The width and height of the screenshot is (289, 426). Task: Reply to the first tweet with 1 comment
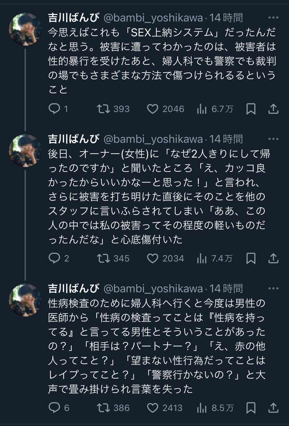tap(54, 109)
